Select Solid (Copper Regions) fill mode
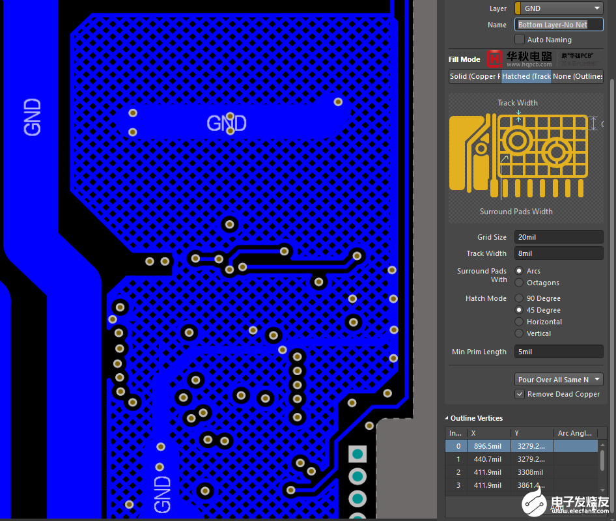 click(x=475, y=76)
